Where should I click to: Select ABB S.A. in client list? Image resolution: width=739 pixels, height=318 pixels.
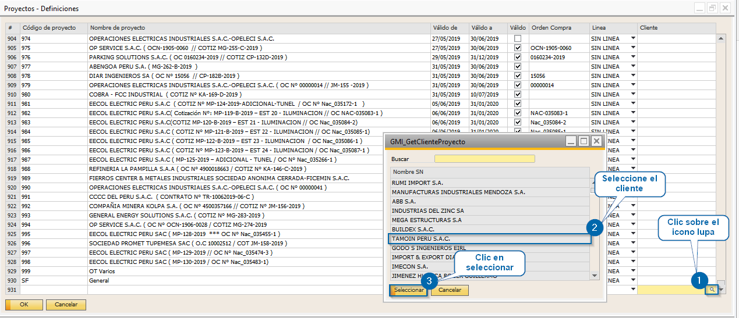pos(490,201)
